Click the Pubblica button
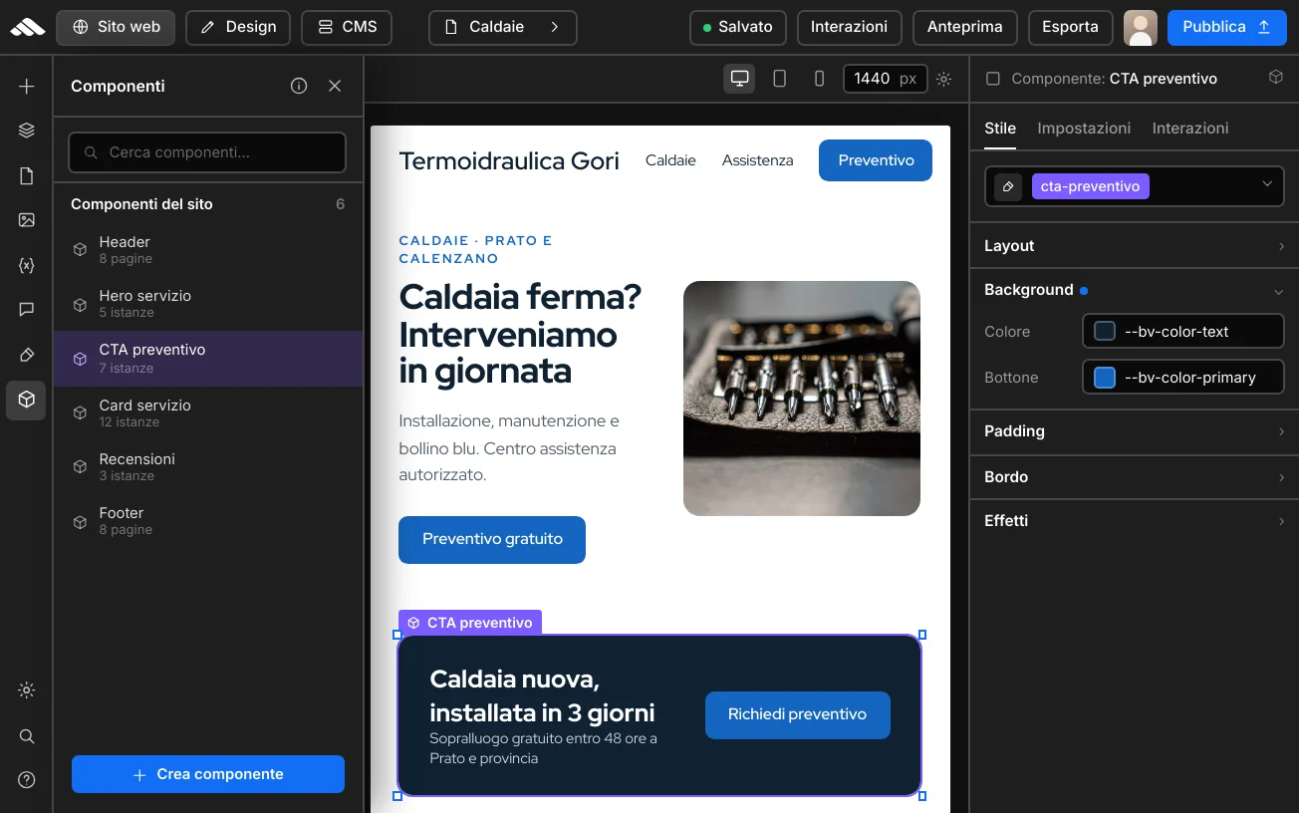The height and width of the screenshot is (813, 1299). 1226,28
